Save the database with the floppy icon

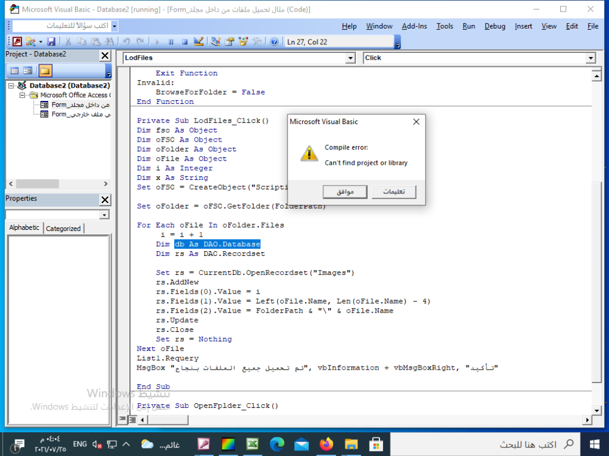pyautogui.click(x=51, y=41)
